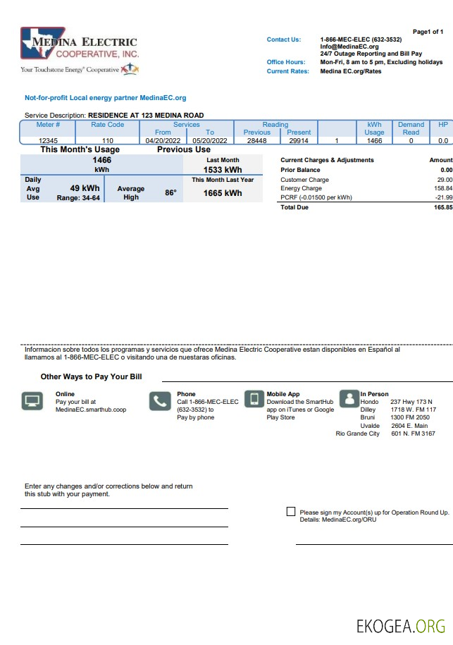Select the Total Due amount 165.85
The height and width of the screenshot is (645, 453).
pyautogui.click(x=443, y=207)
